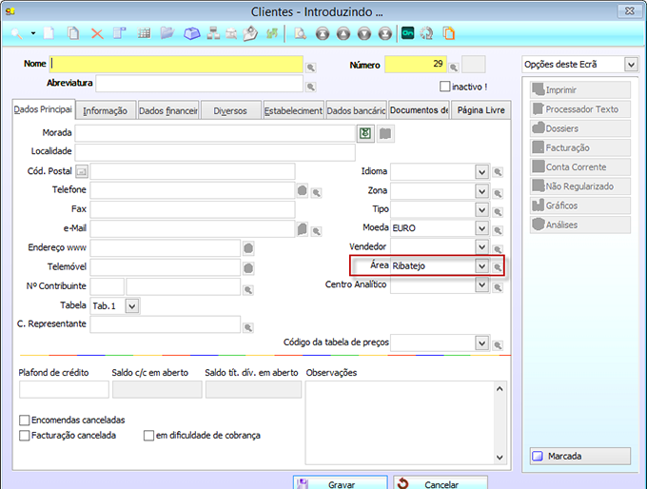Click the Conta Corrente button
Image resolution: width=647 pixels, height=489 pixels.
580,167
